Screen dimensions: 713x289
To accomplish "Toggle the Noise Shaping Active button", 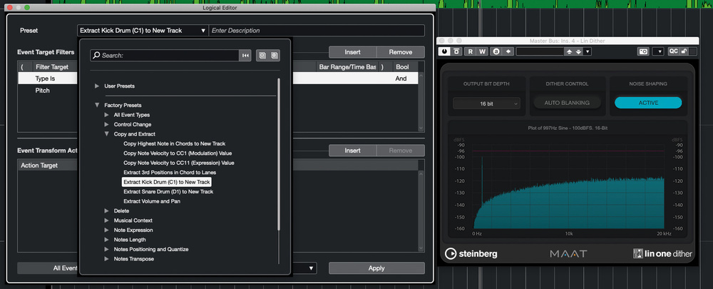I will click(648, 103).
